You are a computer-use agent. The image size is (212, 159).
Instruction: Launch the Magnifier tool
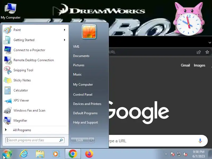click(x=36, y=121)
